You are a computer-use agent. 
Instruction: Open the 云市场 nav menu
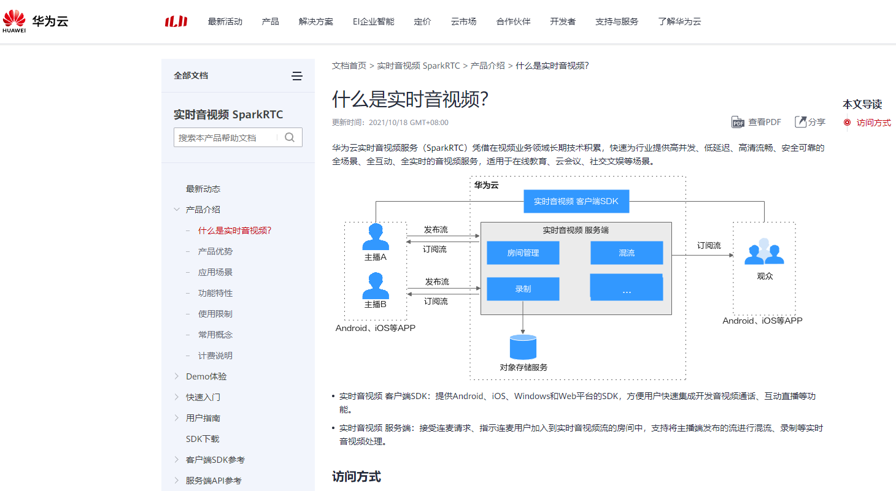(x=464, y=21)
